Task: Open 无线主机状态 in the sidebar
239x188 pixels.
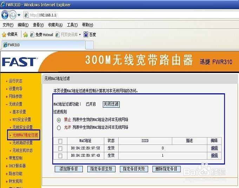Action: click(x=22, y=150)
